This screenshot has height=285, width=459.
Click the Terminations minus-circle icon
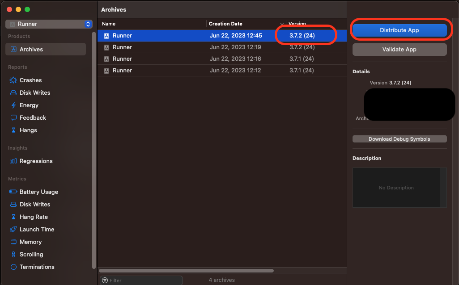(13, 267)
